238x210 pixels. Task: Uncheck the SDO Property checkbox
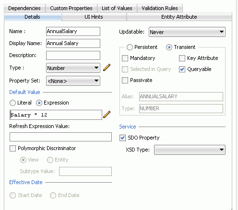[122, 138]
